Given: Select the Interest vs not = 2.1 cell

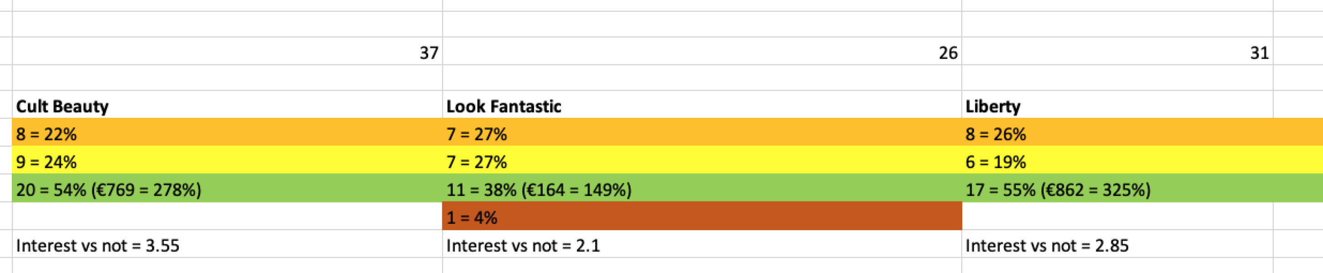Looking at the screenshot, I should click(x=702, y=245).
